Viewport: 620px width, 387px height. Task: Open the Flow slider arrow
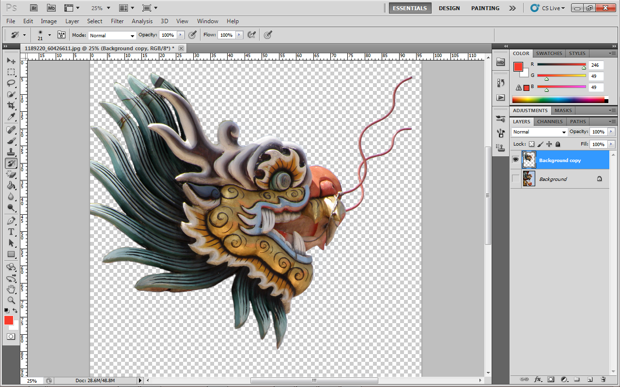(240, 35)
